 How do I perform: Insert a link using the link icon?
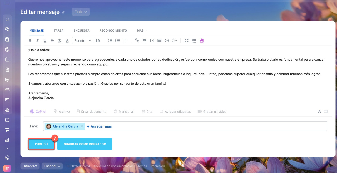[137, 40]
